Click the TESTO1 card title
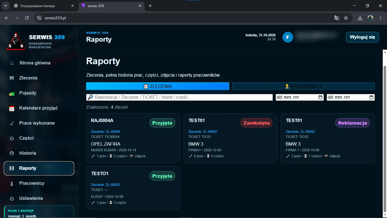The height and width of the screenshot is (218, 387). tap(100, 173)
